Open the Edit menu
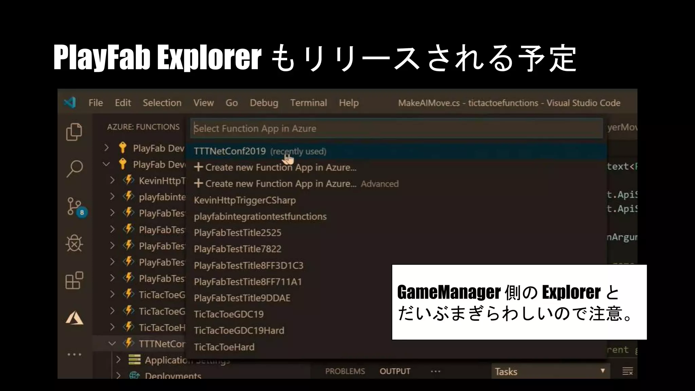This screenshot has height=391, width=695. (123, 103)
